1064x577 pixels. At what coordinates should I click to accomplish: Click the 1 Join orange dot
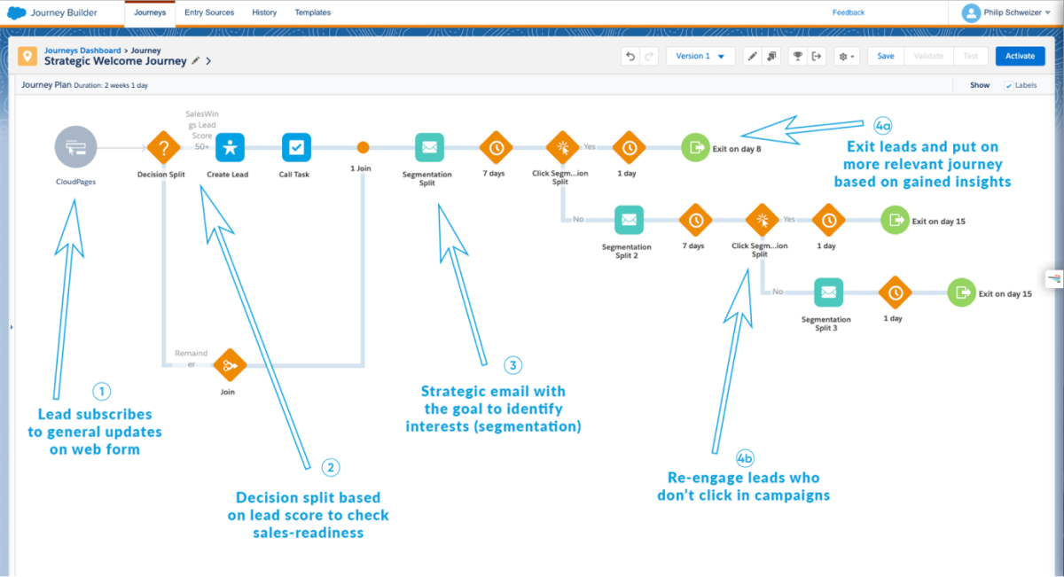363,147
